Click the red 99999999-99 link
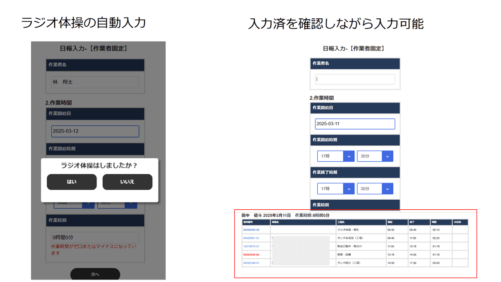Viewport: 501px width, 282px height. point(251,255)
